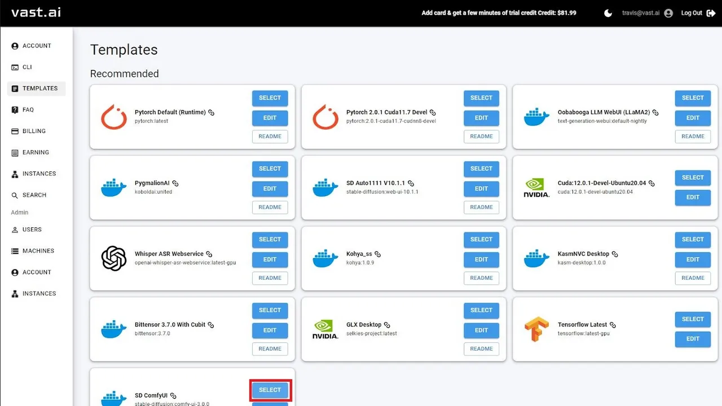Open USERS under Admin
Image resolution: width=722 pixels, height=406 pixels.
coord(37,230)
